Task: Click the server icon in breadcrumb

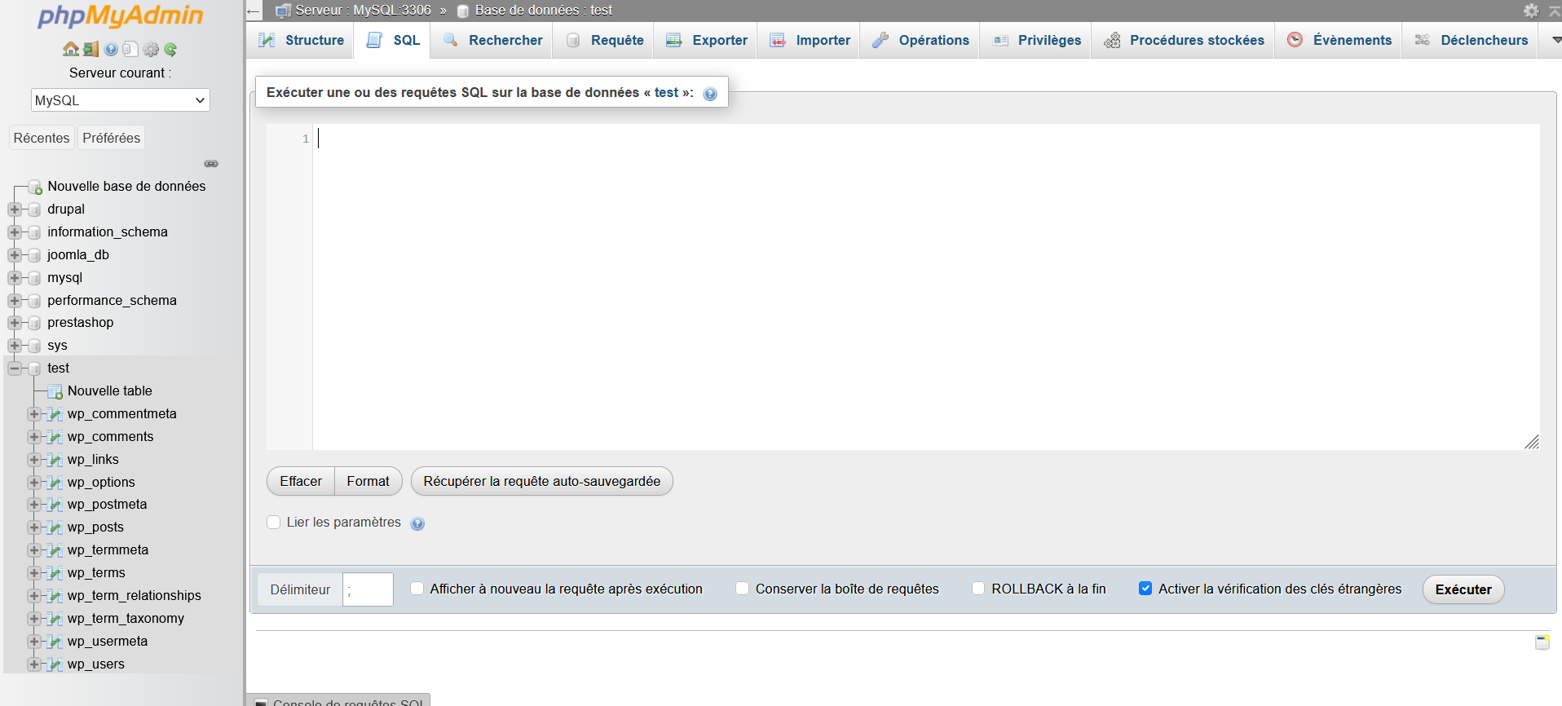Action: tap(283, 11)
